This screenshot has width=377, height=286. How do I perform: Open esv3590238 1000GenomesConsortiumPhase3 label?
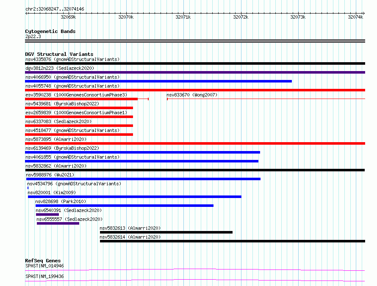coord(76,95)
